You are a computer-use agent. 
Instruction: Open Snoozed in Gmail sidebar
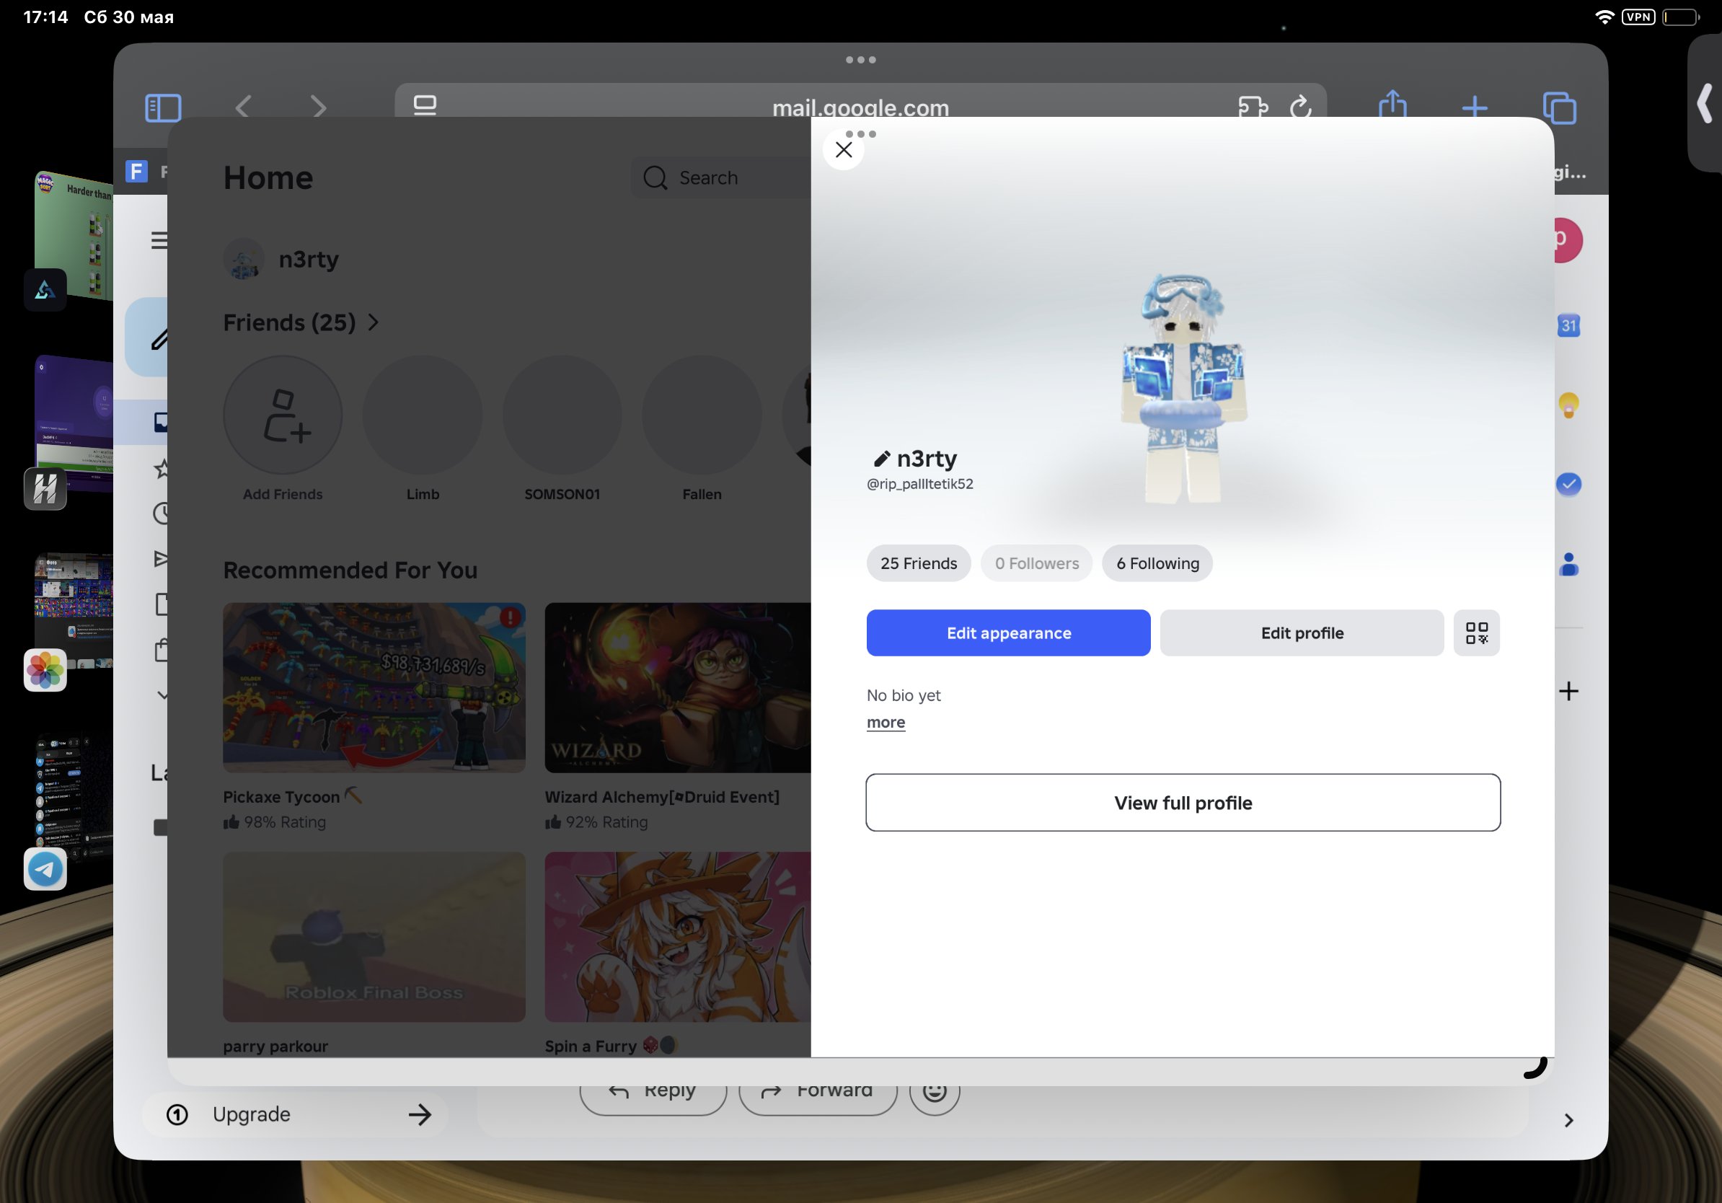pyautogui.click(x=160, y=514)
